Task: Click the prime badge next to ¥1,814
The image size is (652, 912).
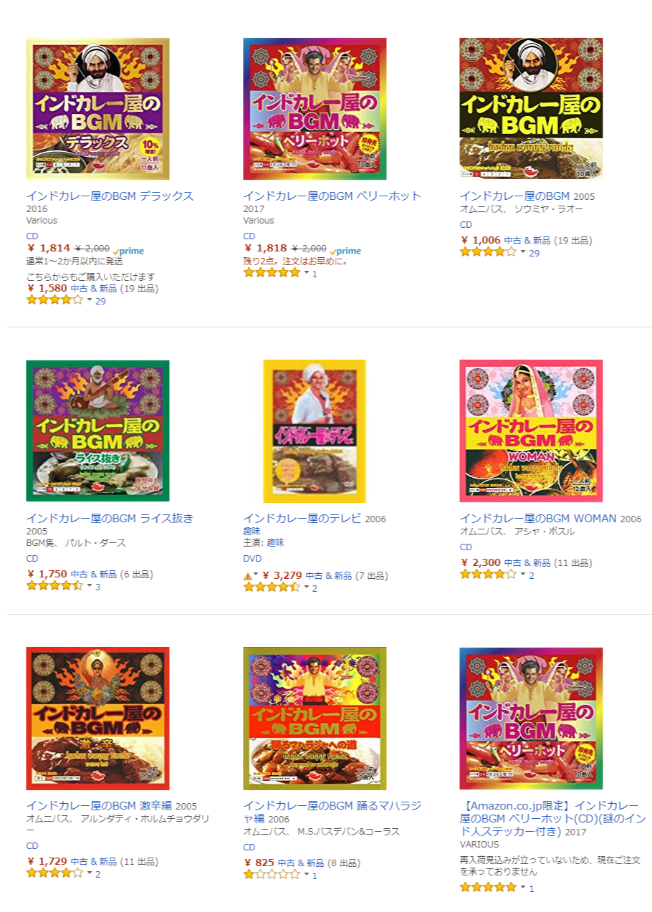Action: click(x=128, y=251)
